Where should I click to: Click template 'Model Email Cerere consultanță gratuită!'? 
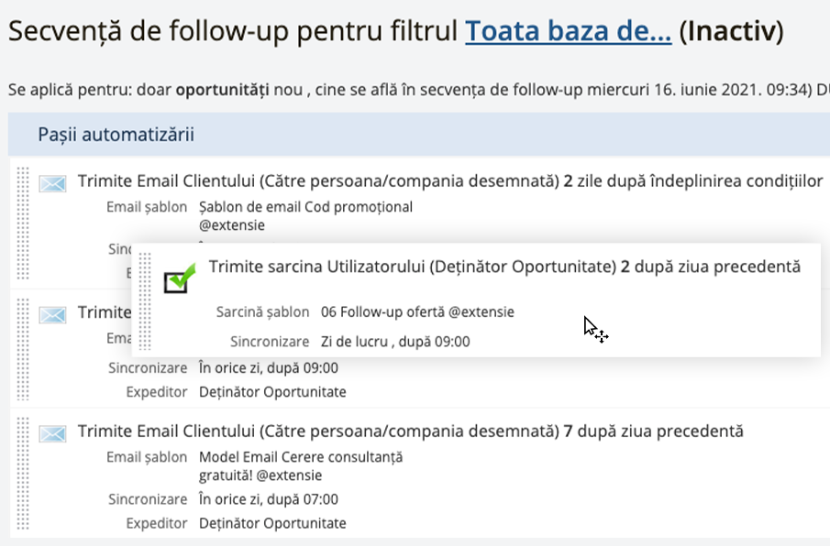(x=301, y=465)
